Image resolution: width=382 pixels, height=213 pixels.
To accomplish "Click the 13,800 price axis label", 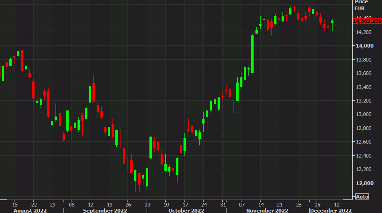I will click(365, 60).
